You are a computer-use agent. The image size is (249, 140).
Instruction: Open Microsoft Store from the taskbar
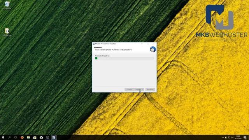click(x=35, y=137)
